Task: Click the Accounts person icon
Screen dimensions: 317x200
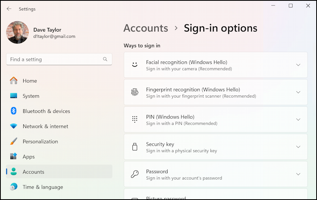Action: (13, 172)
